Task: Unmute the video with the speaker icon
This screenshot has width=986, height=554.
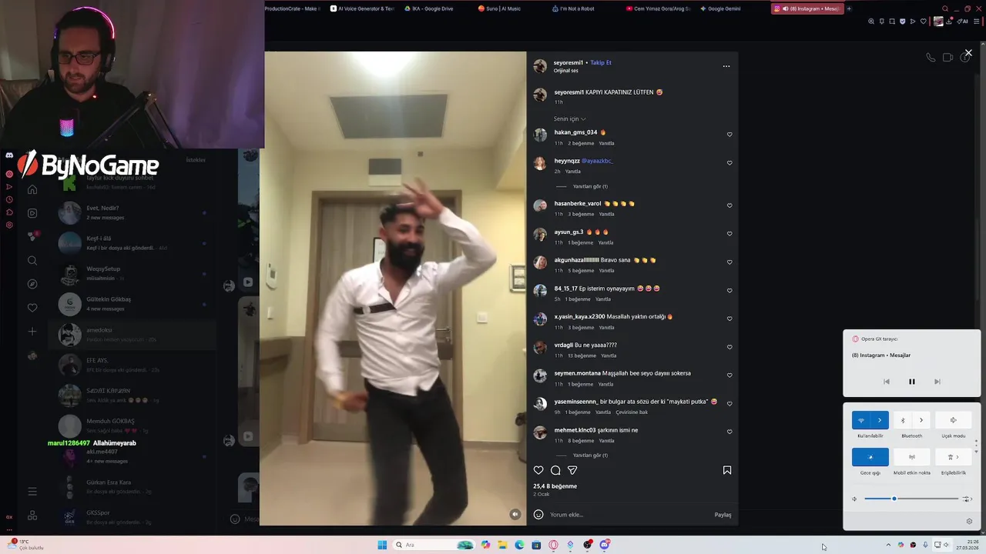Action: (x=515, y=514)
